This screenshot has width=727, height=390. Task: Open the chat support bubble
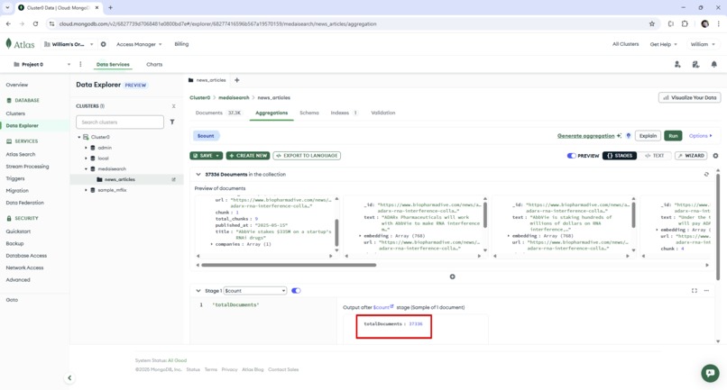(x=710, y=373)
